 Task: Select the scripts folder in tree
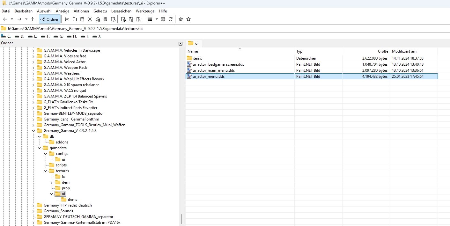pyautogui.click(x=61, y=165)
